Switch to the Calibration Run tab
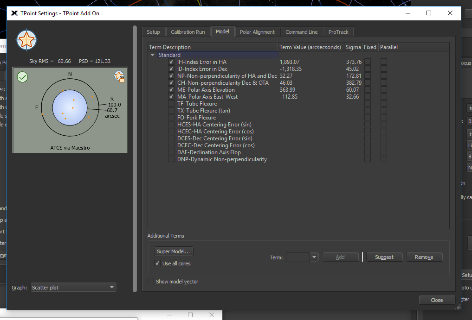The height and width of the screenshot is (320, 472). (188, 32)
